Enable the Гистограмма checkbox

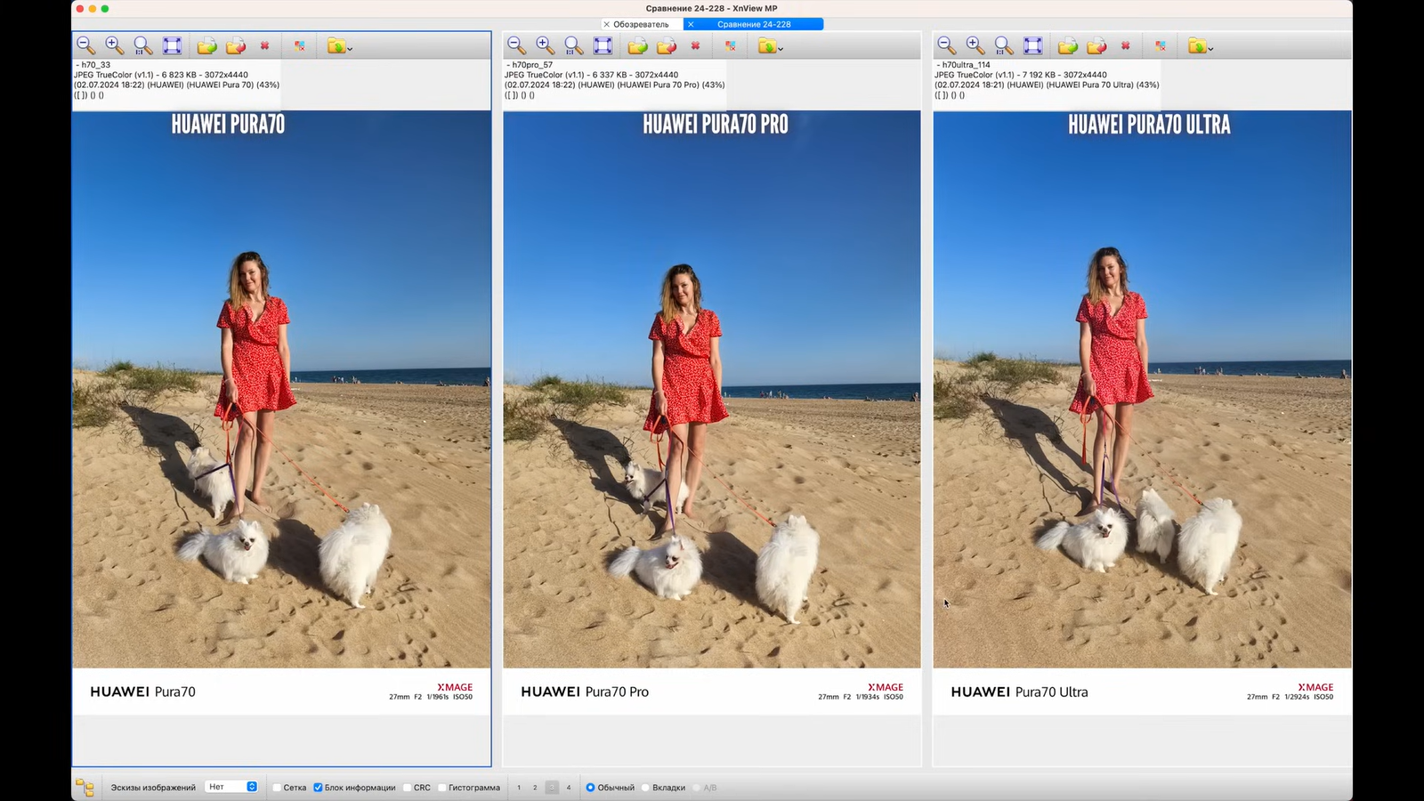[x=442, y=788]
